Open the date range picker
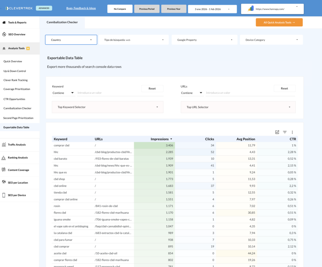 [x=211, y=9]
